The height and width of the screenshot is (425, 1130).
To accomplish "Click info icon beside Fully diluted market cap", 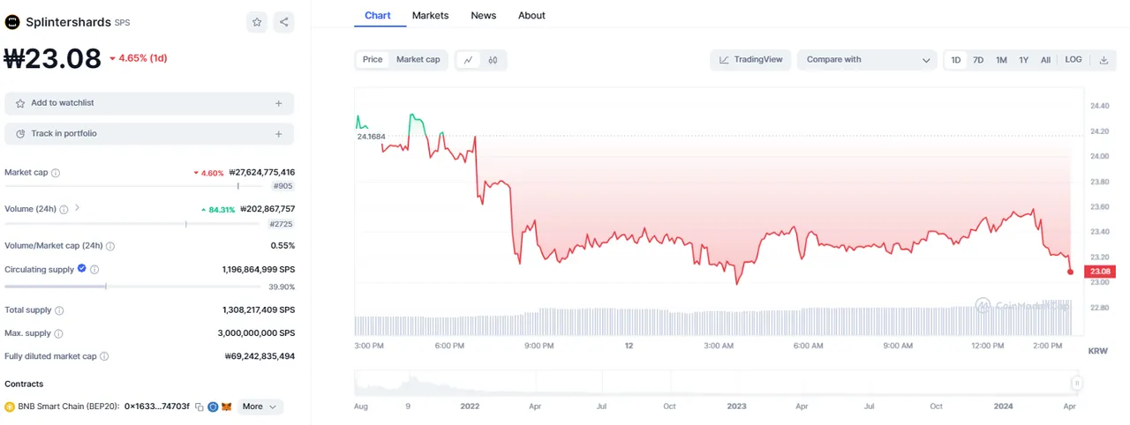I will [x=104, y=356].
